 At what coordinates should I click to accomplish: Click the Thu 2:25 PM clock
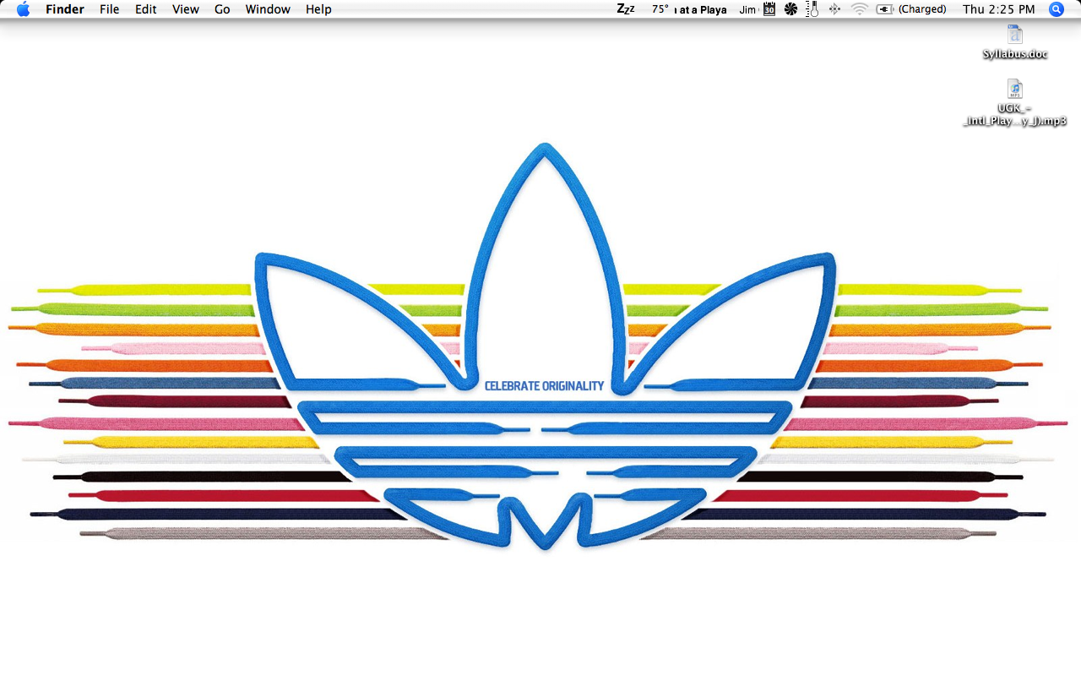[998, 9]
